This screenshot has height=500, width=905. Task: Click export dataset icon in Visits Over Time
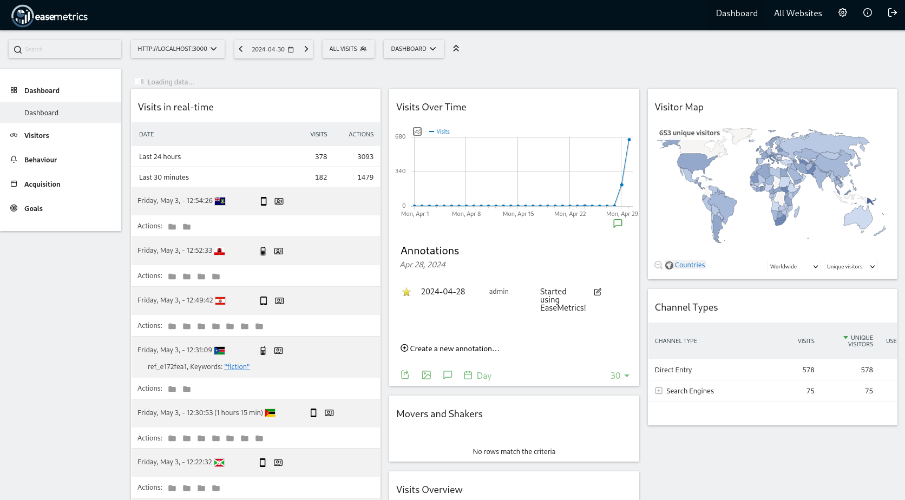click(405, 375)
